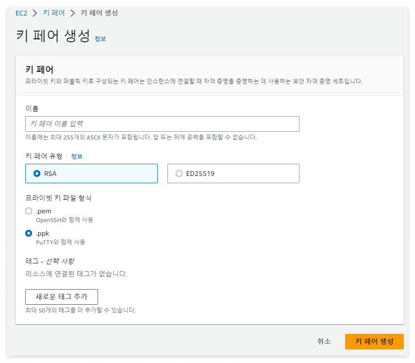Viewport: 415px width, 363px height.
Task: Click the PuTTY와 함께 사용 description
Action: tap(61, 242)
